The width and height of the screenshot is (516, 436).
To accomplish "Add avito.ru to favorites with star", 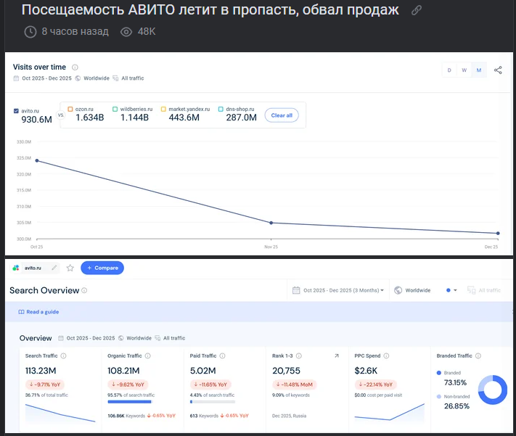I will 70,268.
